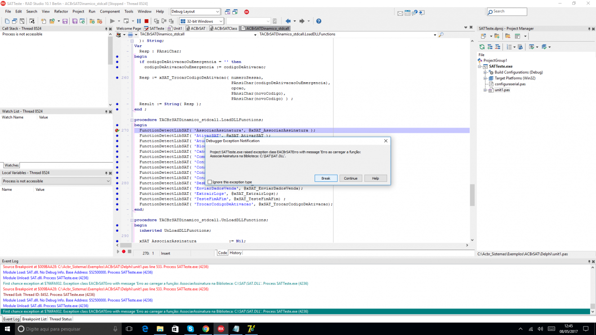The width and height of the screenshot is (596, 335).
Task: Expand Target Platforms (Win32) node
Action: 485,78
